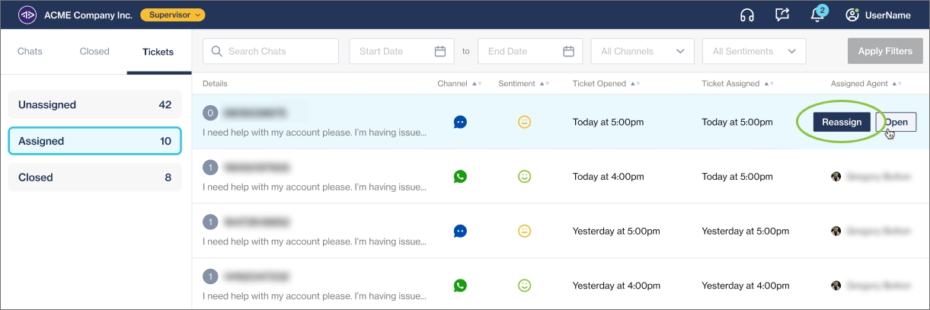Image resolution: width=930 pixels, height=310 pixels.
Task: Click the End Date calendar icon
Action: (568, 52)
